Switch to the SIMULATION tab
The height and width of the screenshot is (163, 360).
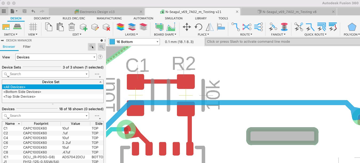174,18
